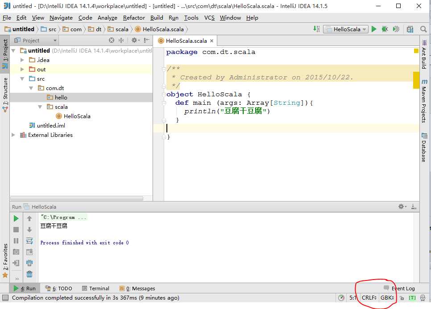Toggle the Ant Build side panel

tap(424, 54)
